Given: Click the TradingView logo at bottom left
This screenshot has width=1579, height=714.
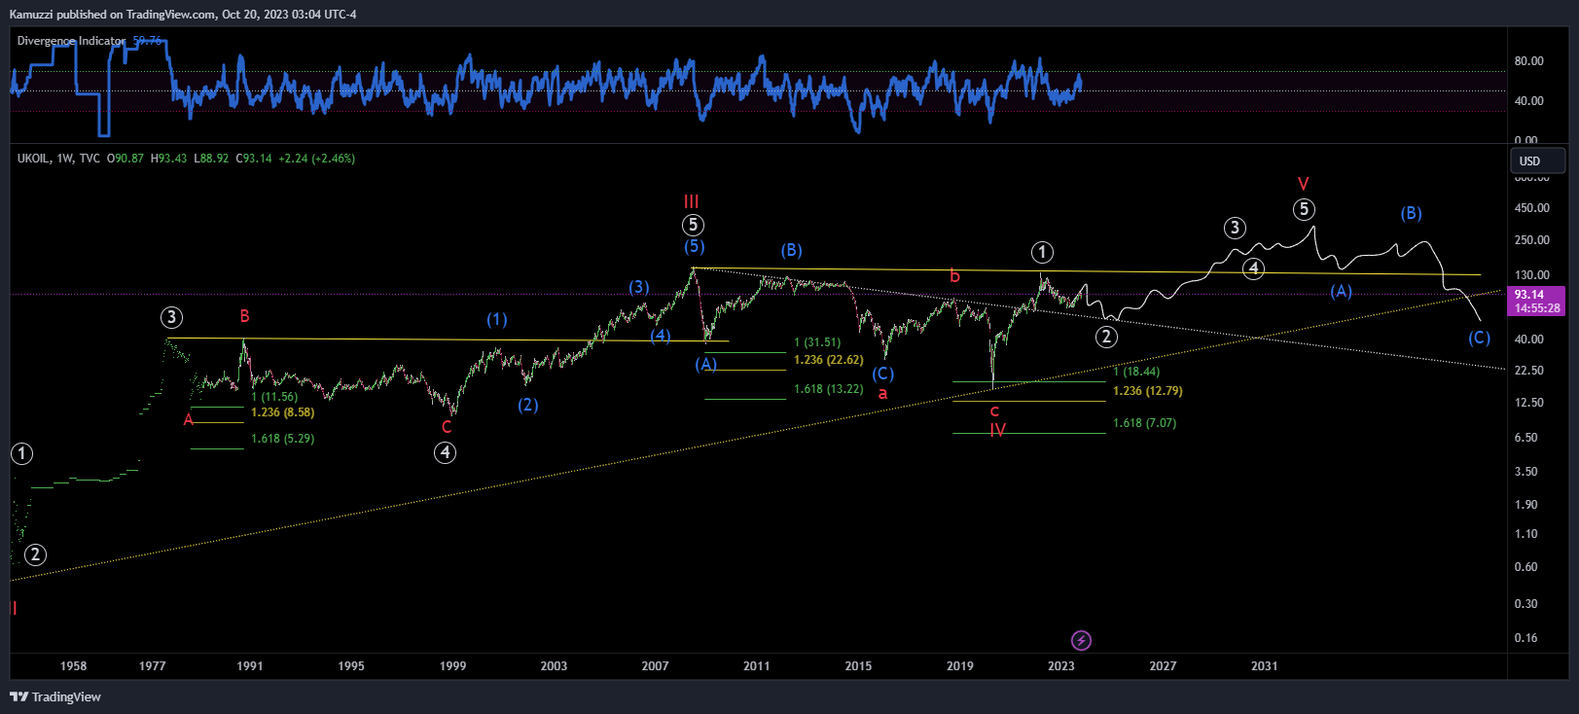Looking at the screenshot, I should point(55,696).
